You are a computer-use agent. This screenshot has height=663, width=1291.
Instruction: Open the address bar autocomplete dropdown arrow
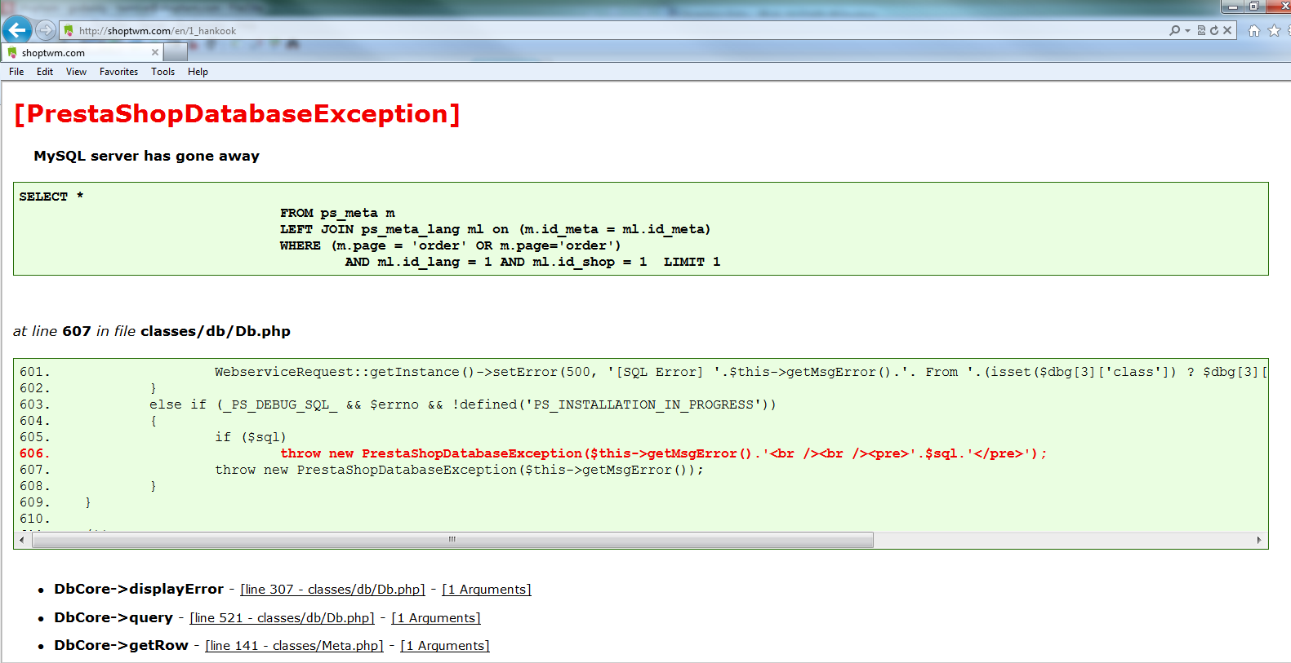coord(1187,31)
